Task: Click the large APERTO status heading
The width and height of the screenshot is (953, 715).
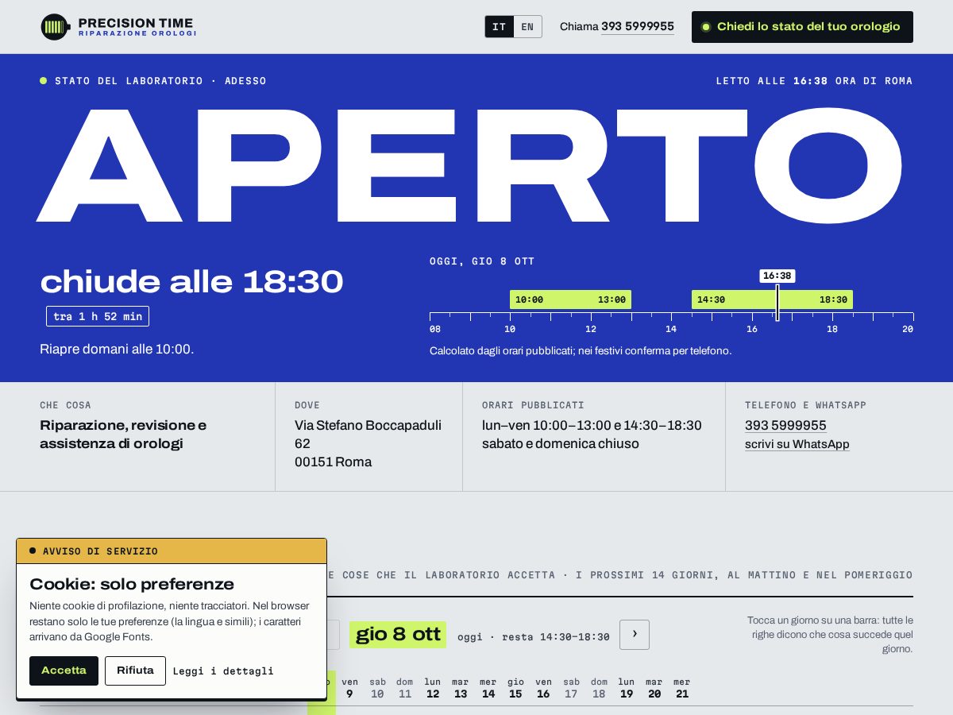Action: pyautogui.click(x=469, y=164)
